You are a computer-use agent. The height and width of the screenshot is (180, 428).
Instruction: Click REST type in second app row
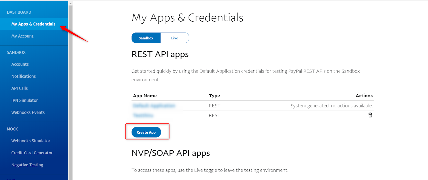pyautogui.click(x=215, y=115)
